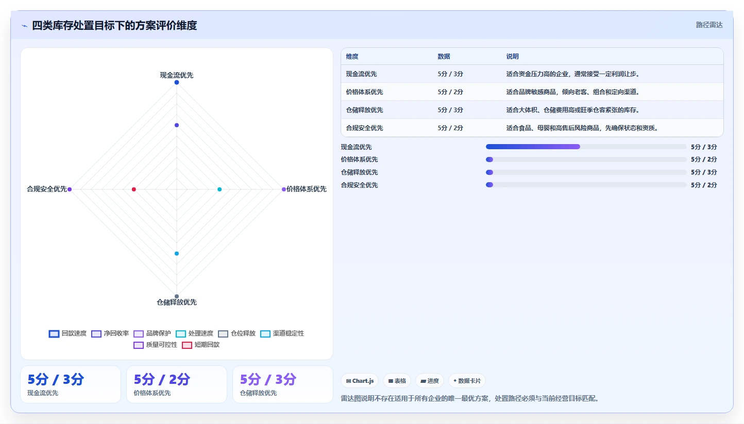
Task: Click the 说明 table column header
Action: point(513,57)
